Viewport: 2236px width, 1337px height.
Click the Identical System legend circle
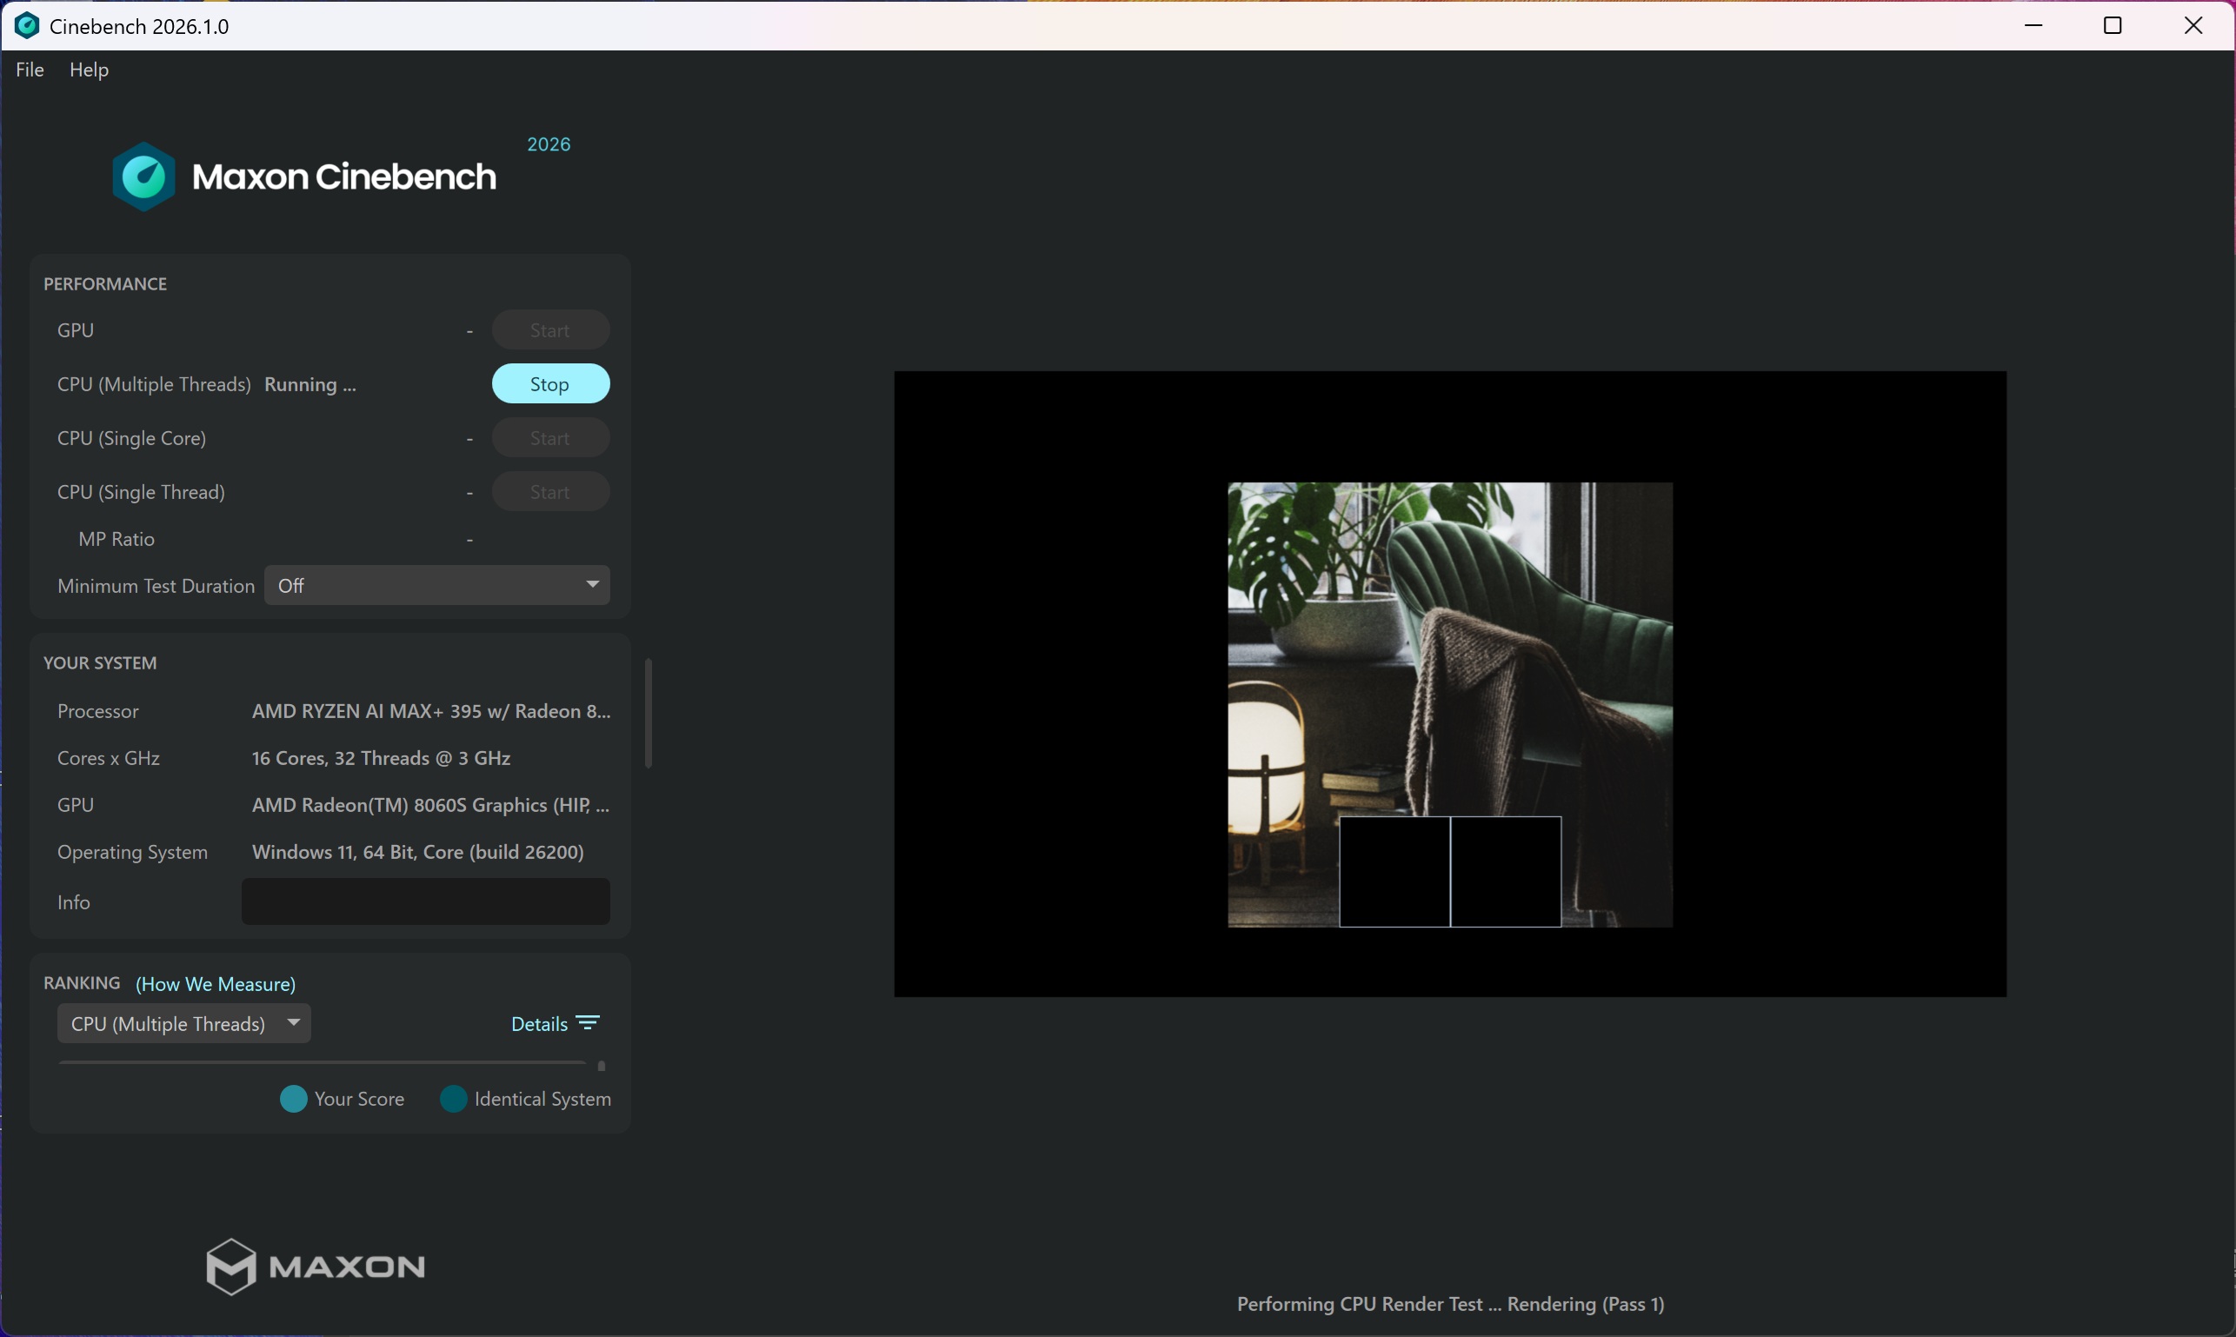pyautogui.click(x=453, y=1099)
